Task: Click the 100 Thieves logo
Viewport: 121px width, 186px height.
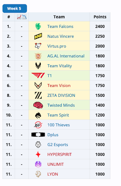Action: click(38, 125)
